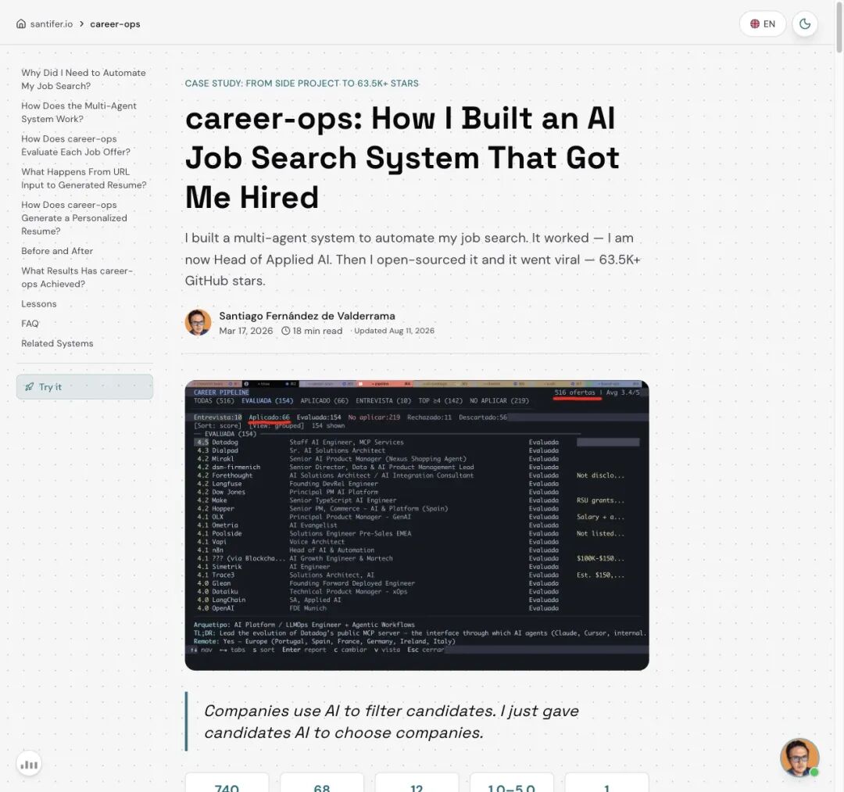Click the globe flag icon in language button
This screenshot has width=844, height=792.
(x=755, y=23)
